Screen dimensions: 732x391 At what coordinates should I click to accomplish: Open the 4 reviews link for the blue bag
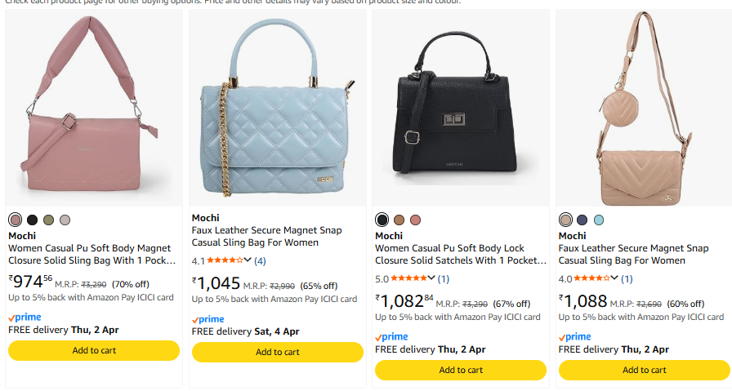tap(260, 261)
